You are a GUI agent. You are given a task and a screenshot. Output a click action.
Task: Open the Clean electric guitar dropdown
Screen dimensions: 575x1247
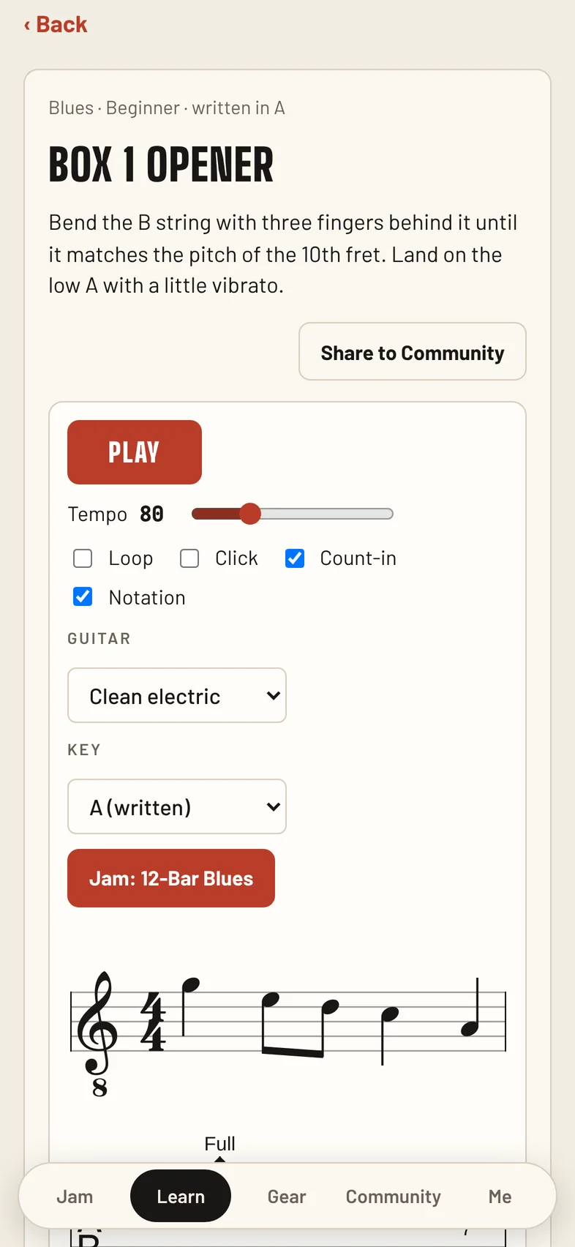point(177,695)
